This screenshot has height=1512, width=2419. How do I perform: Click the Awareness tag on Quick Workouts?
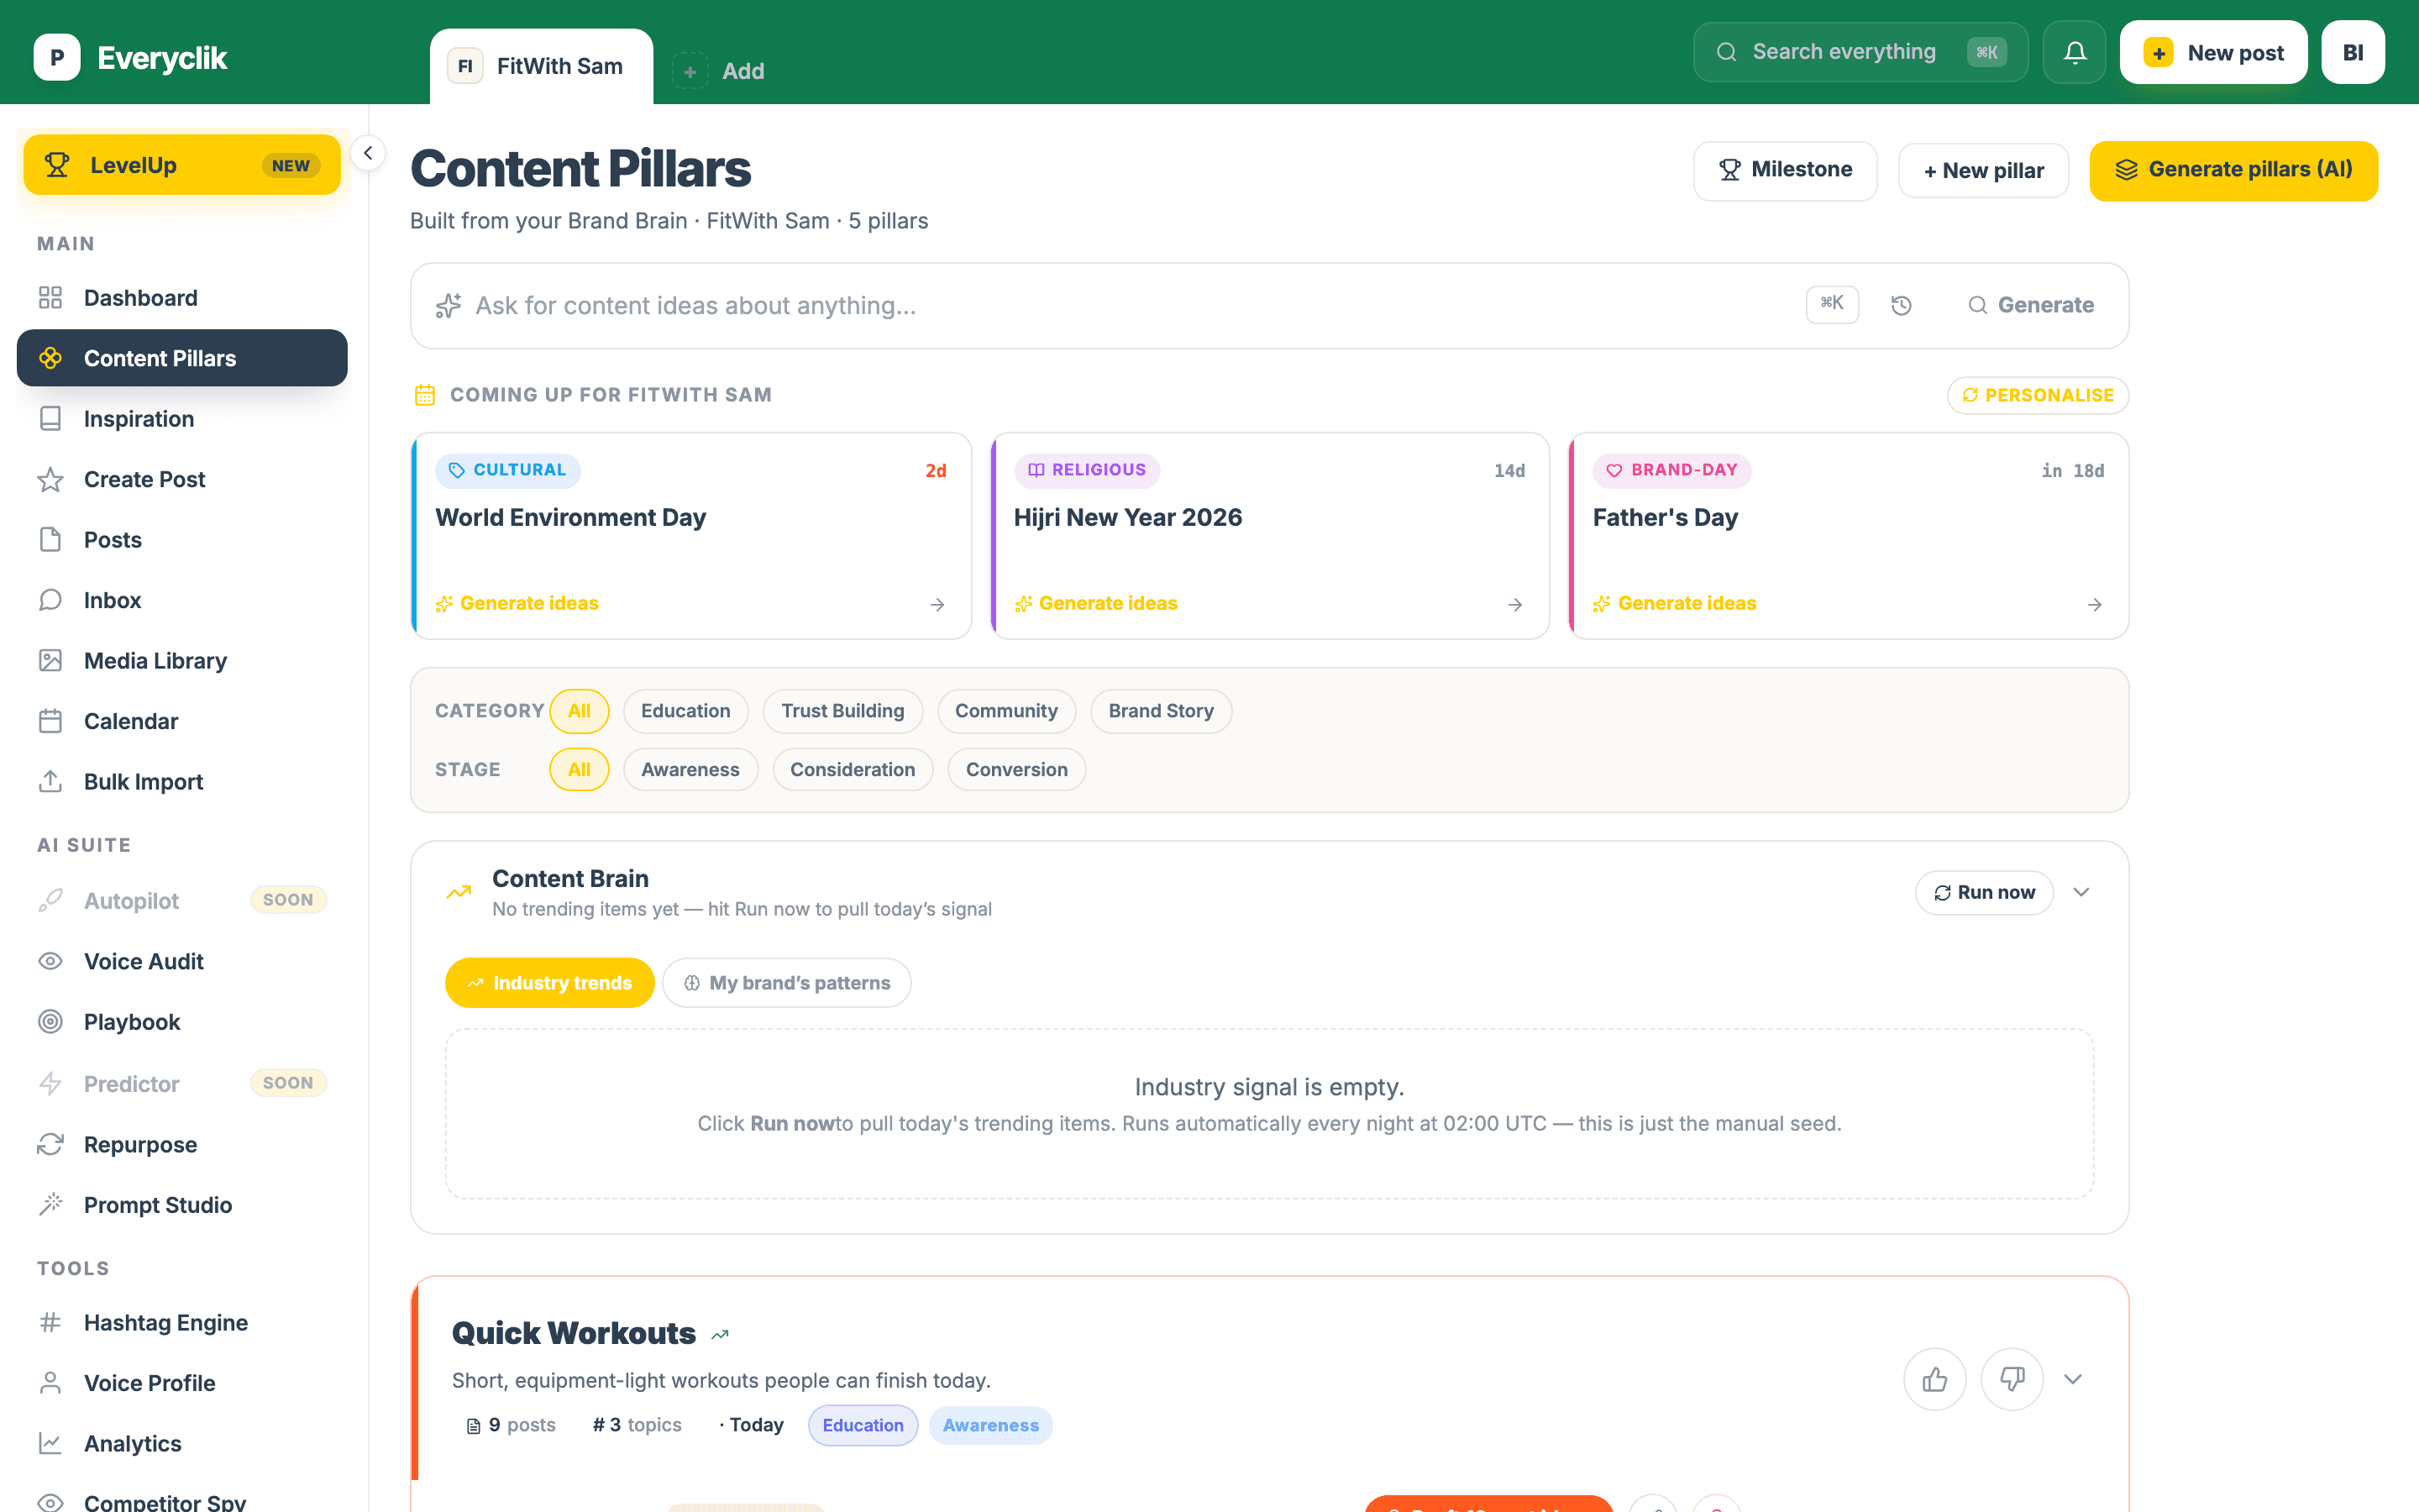click(x=990, y=1425)
